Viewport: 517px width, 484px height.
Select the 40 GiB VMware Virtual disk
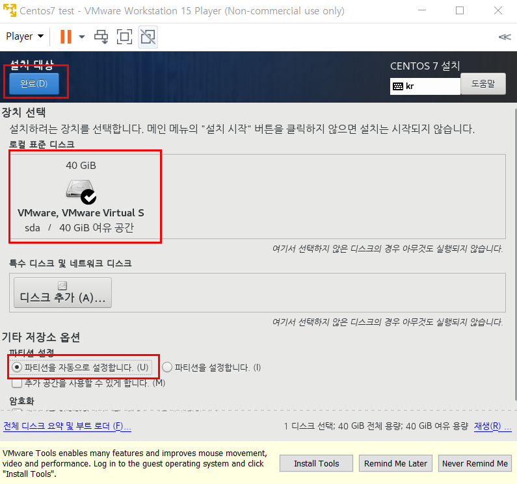[x=81, y=197]
